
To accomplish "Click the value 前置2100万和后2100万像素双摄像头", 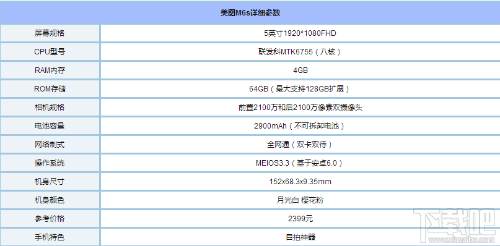I will click(300, 108).
